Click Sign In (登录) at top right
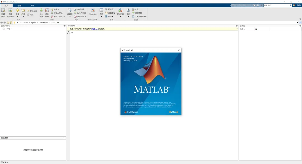Screen dimensions: 302x164 (x=299, y=5)
